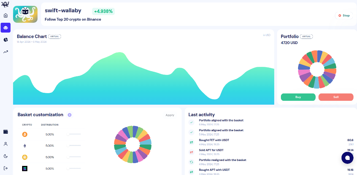Viewport: 357px width, 175px height.
Task: Click the DISTRIBUTION column header
Action: pyautogui.click(x=50, y=125)
